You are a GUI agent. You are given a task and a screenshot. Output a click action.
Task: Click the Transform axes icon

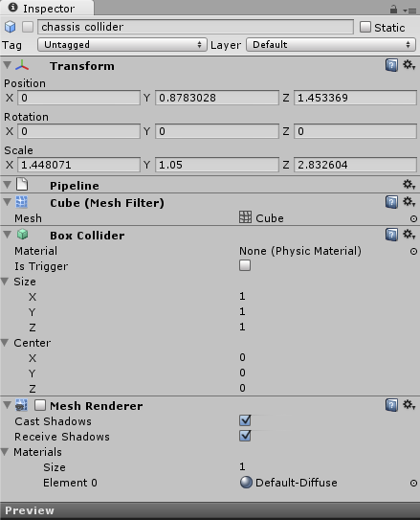coord(22,65)
